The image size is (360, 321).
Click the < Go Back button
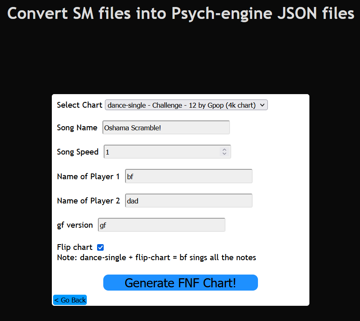pos(70,300)
